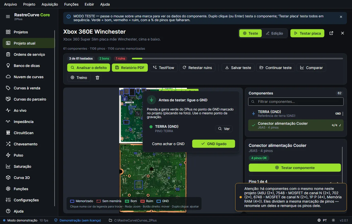Open Curvas do parceiro
The height and width of the screenshot is (224, 352).
pyautogui.click(x=29, y=99)
